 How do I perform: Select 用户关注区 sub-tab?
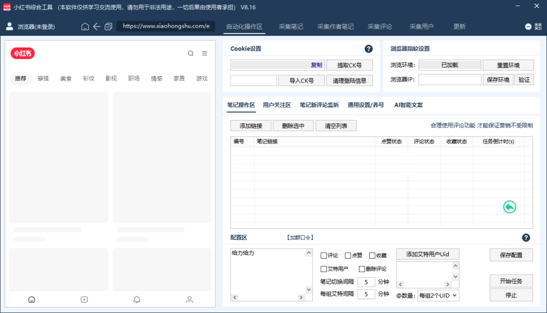277,105
